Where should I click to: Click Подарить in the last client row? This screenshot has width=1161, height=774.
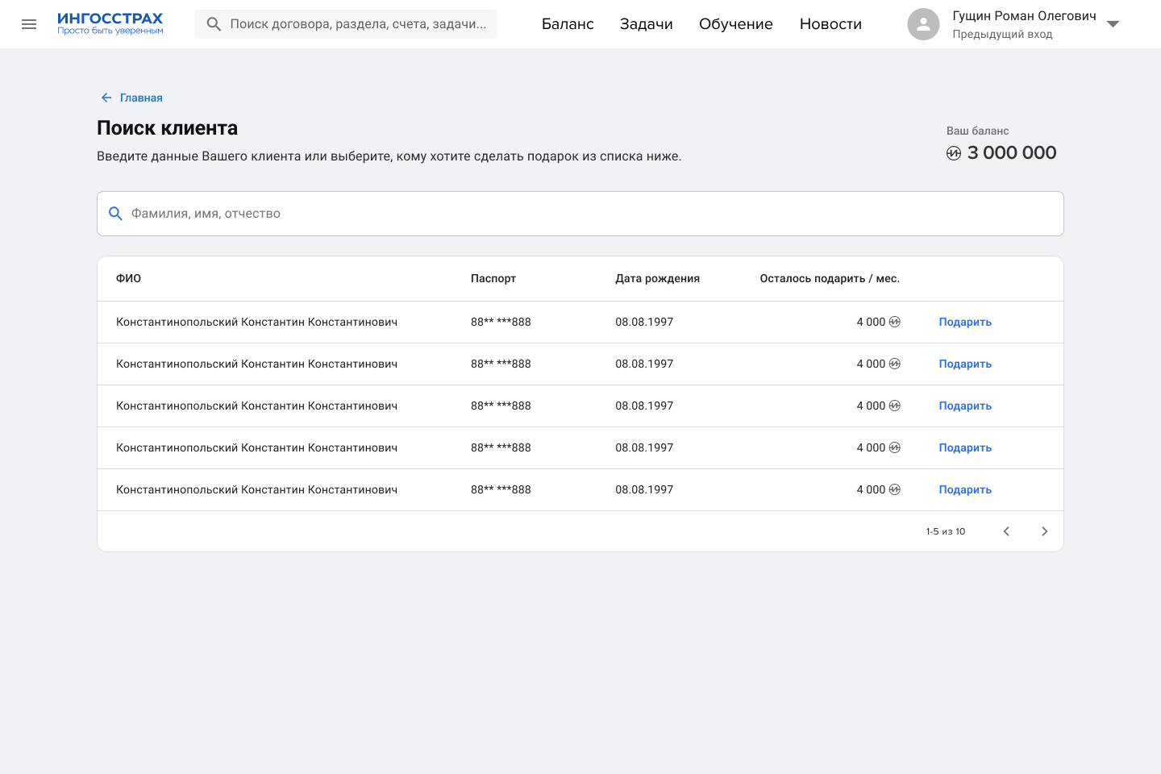(x=965, y=489)
